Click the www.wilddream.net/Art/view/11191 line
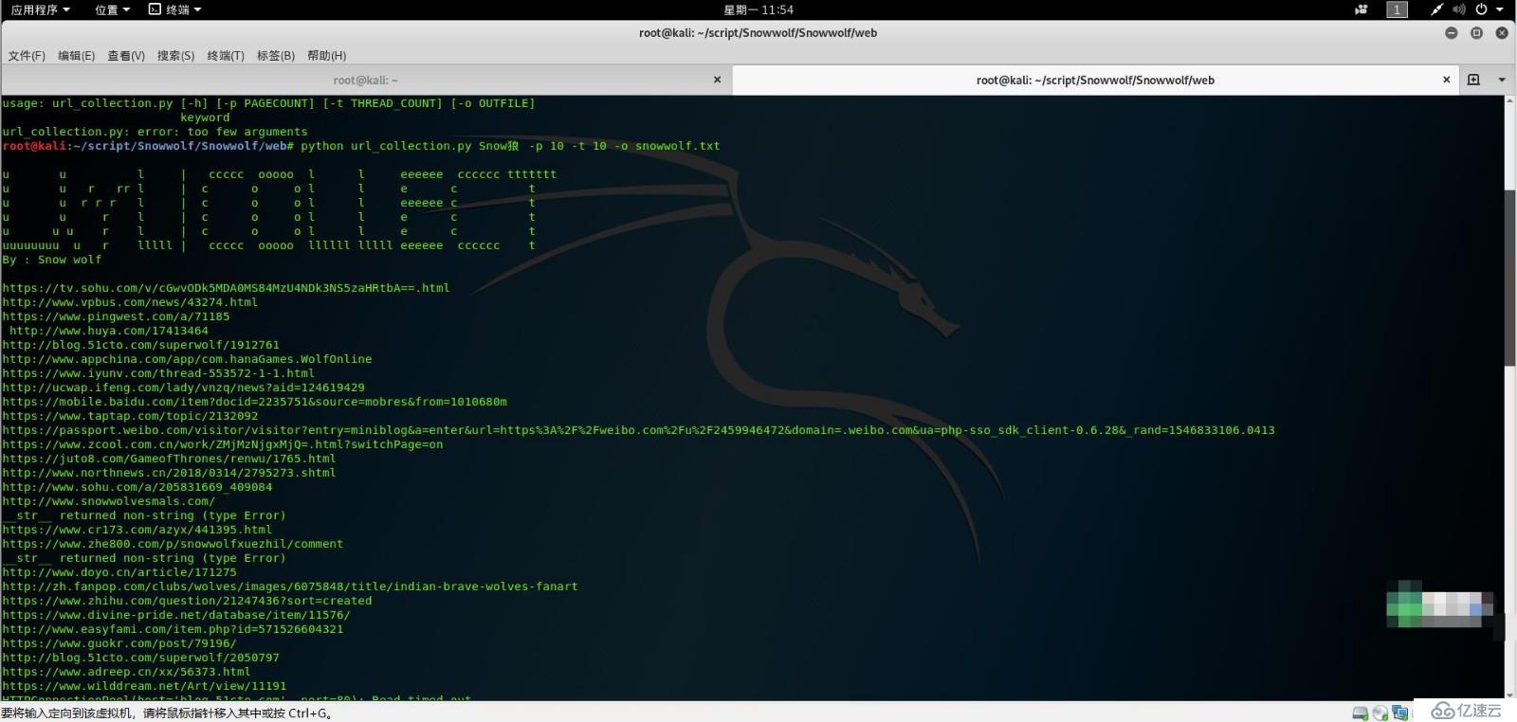Image resolution: width=1517 pixels, height=722 pixels. [144, 686]
